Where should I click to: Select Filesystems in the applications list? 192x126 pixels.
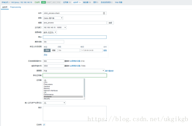click(x=63, y=84)
